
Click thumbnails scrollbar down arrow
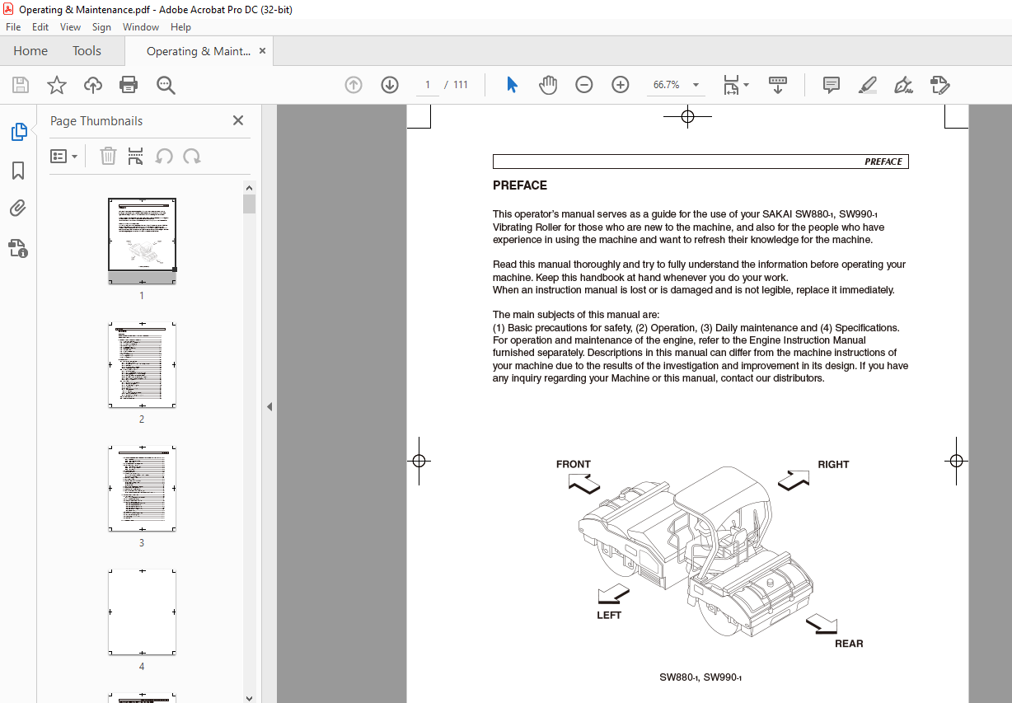[250, 697]
